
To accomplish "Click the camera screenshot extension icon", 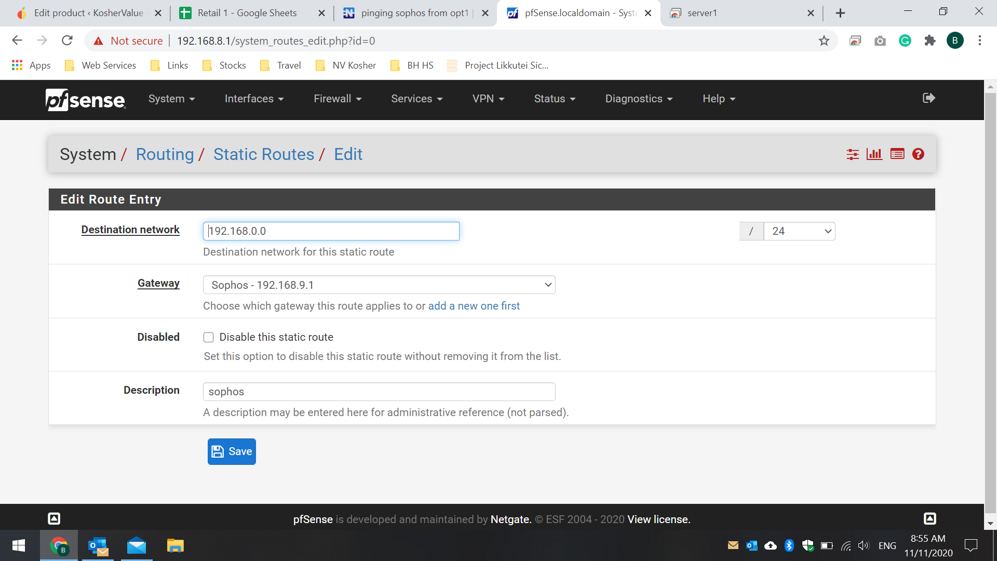I will 880,41.
